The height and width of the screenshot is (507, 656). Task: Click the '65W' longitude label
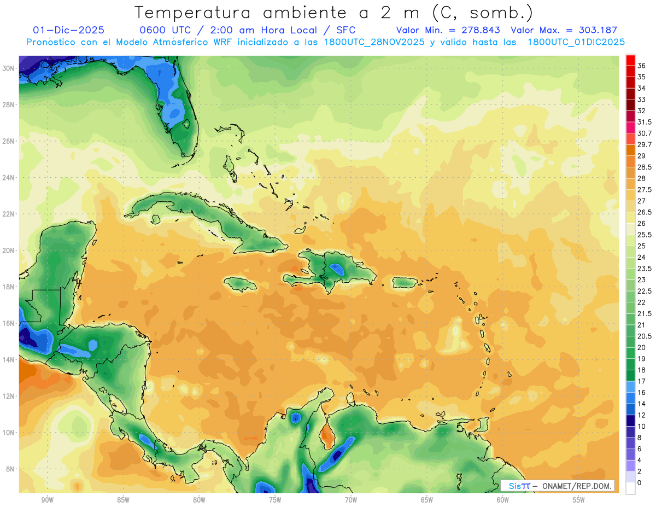click(x=427, y=500)
